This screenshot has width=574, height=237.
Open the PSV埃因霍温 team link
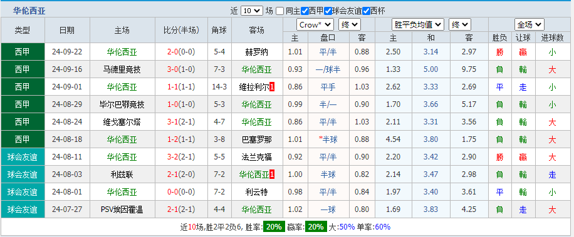122,209
